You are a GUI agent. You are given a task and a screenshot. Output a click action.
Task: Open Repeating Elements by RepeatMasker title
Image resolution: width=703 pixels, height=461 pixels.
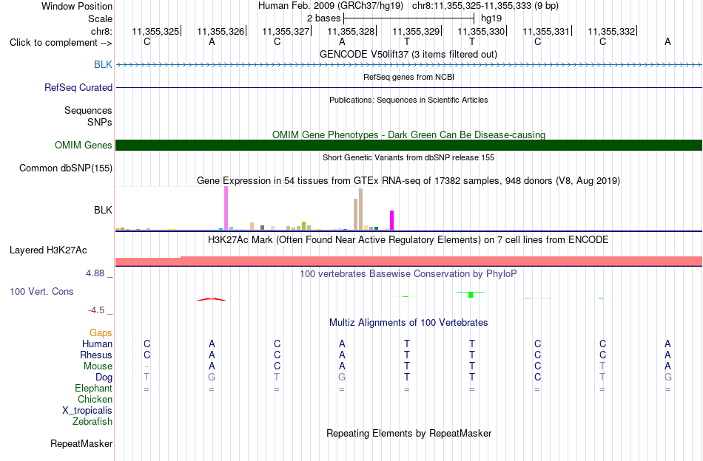408,434
